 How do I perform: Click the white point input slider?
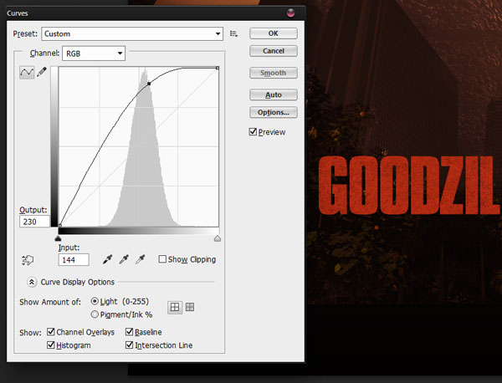pyautogui.click(x=218, y=238)
